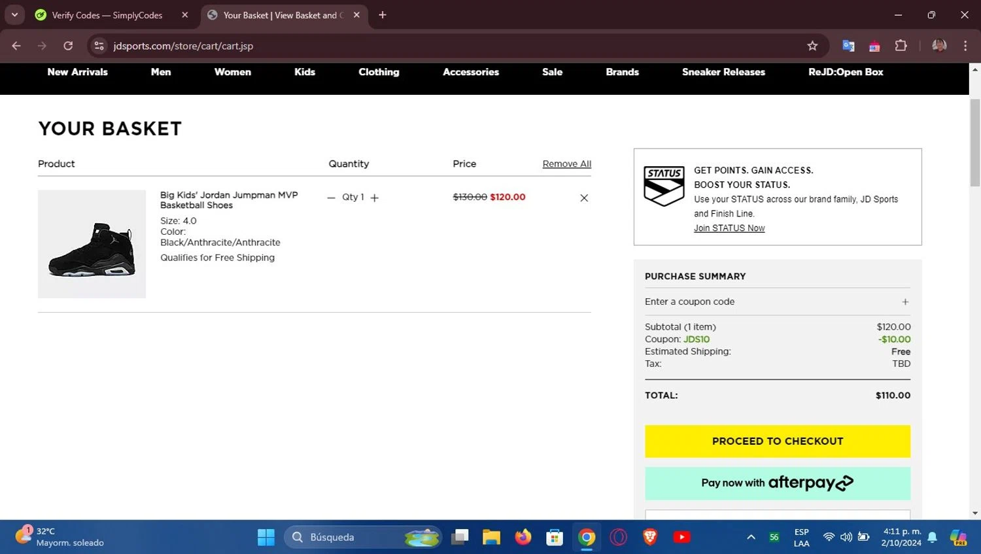The image size is (981, 554).
Task: Open the notifications bell icon
Action: tap(933, 537)
